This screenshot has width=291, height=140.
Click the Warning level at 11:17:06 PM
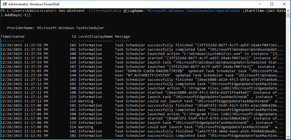[86, 127]
